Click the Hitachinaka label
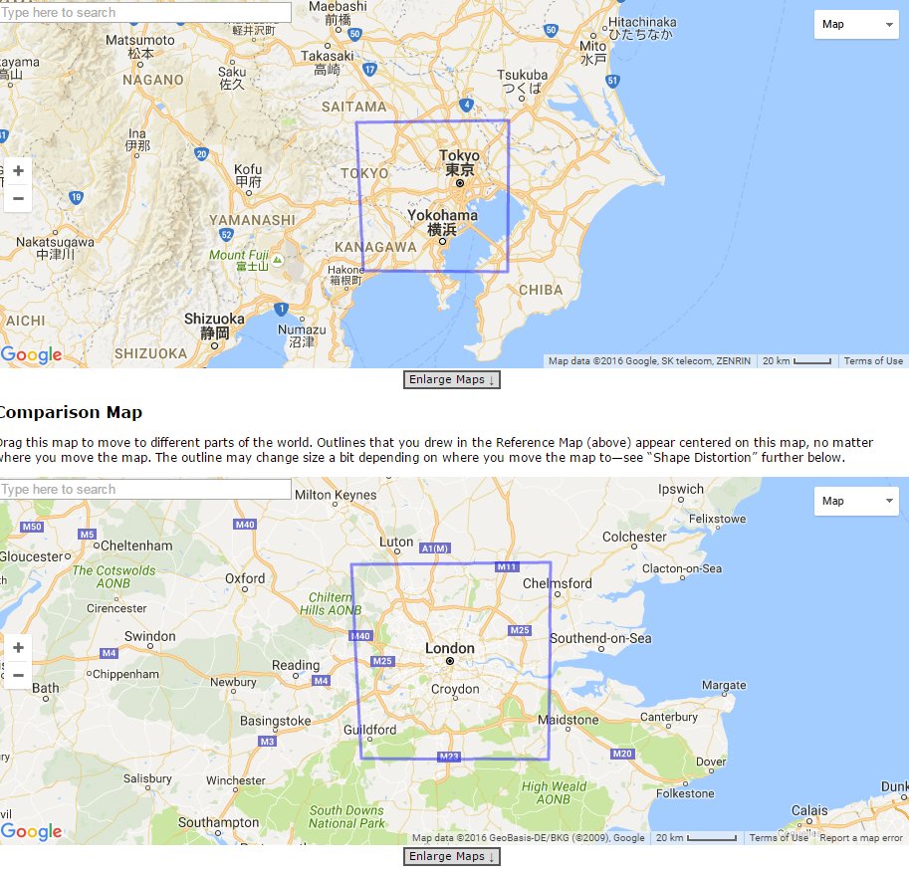Viewport: 909px width, 872px height. [642, 28]
